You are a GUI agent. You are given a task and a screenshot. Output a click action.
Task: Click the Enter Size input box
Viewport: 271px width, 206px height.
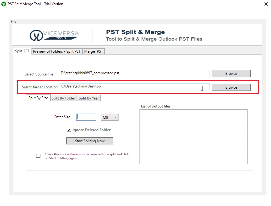click(x=86, y=117)
